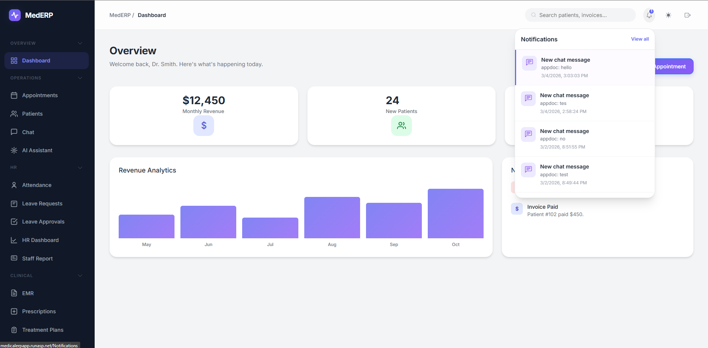Open AI Assistant from the sidebar
Viewport: 708px width, 348px height.
(x=37, y=150)
